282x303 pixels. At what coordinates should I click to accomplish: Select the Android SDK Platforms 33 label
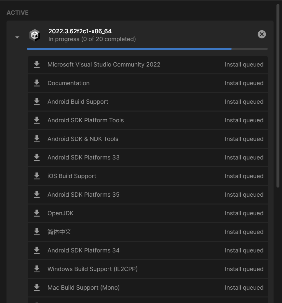(84, 158)
